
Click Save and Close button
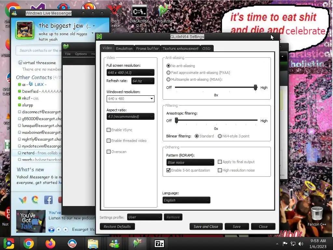206,227
